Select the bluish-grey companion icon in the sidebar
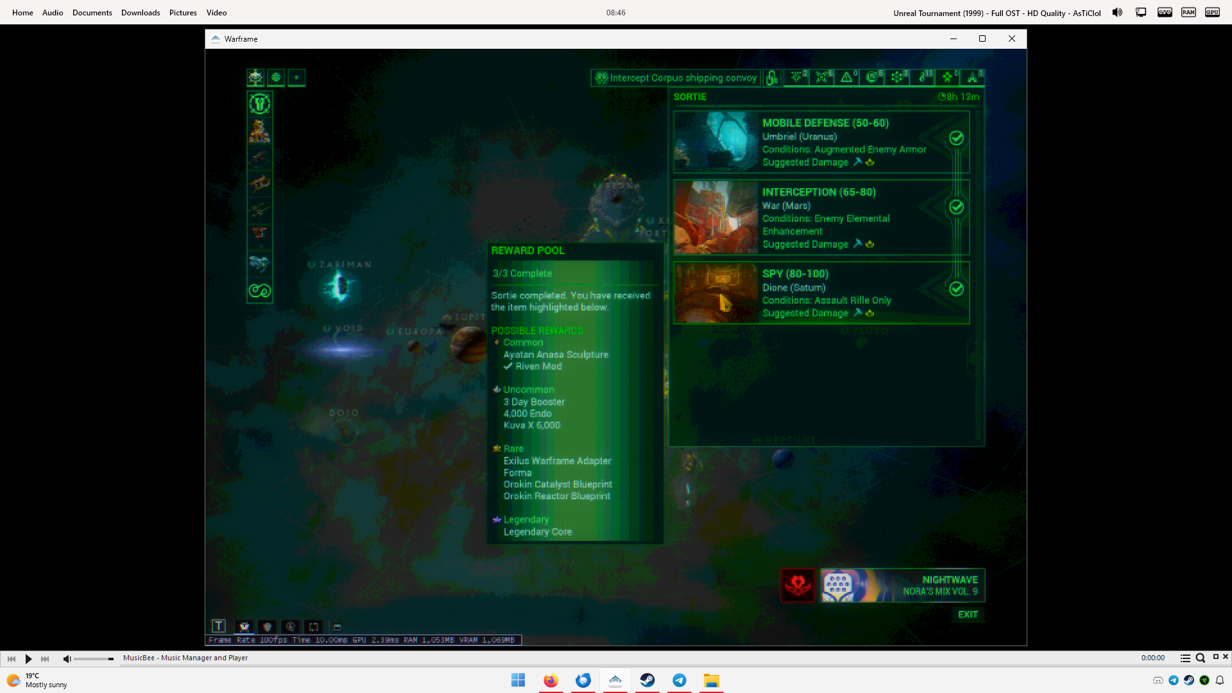 (260, 263)
